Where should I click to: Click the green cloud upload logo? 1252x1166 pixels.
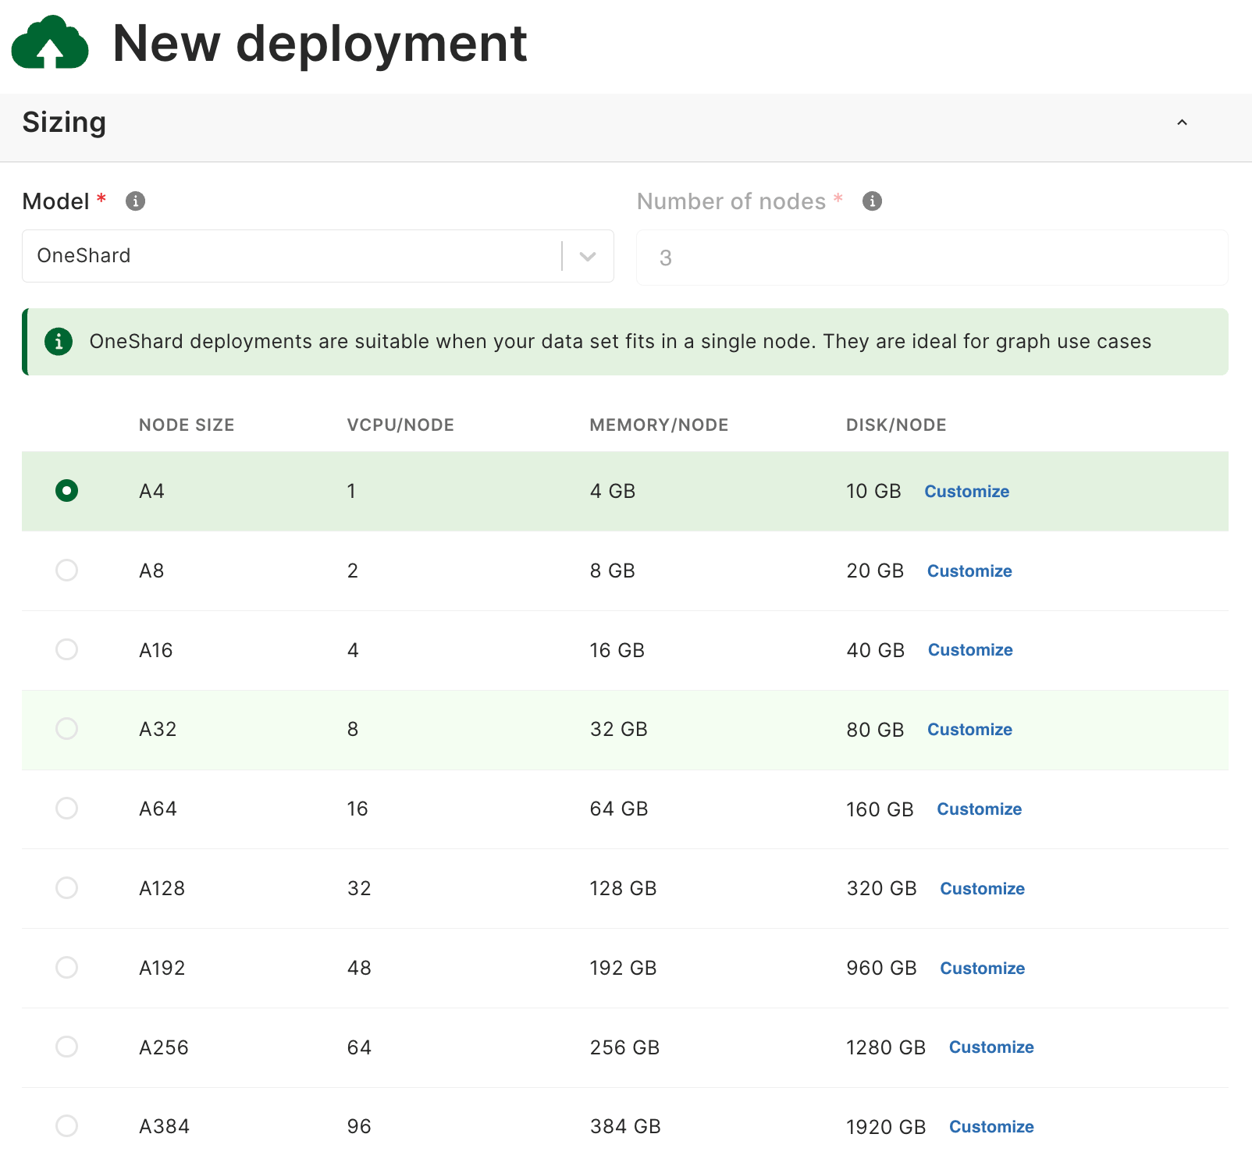pyautogui.click(x=50, y=42)
